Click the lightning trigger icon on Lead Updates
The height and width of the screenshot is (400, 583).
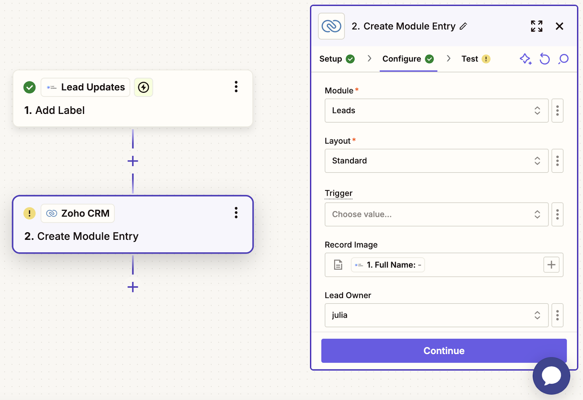[x=144, y=87]
